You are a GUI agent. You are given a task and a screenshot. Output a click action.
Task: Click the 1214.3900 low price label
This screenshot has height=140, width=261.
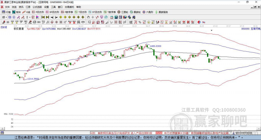[33, 79]
